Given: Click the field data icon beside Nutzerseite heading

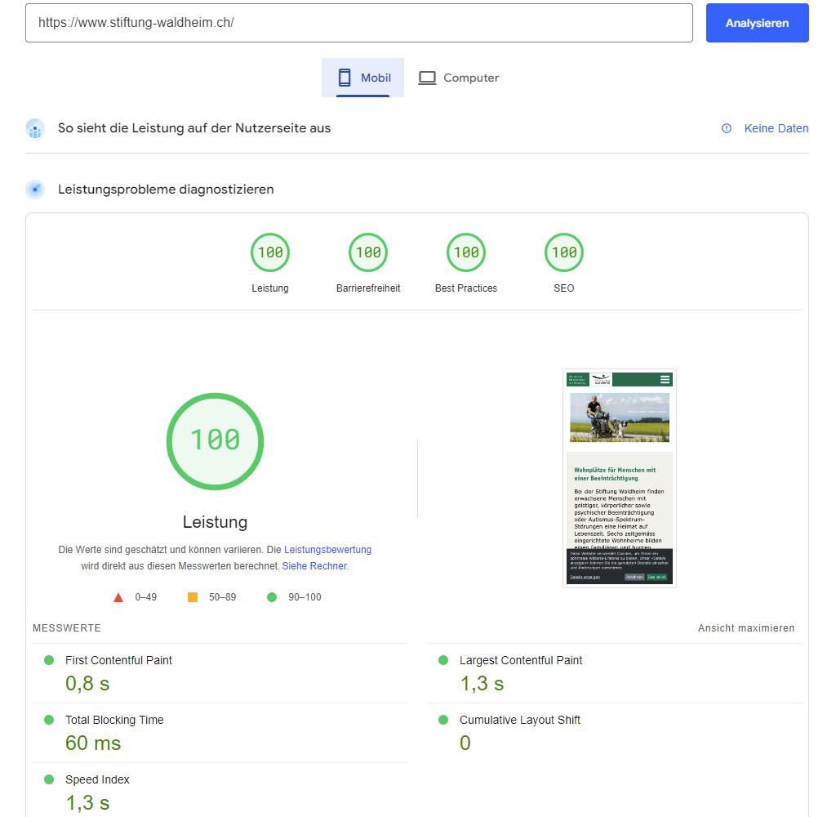Looking at the screenshot, I should click(x=35, y=128).
